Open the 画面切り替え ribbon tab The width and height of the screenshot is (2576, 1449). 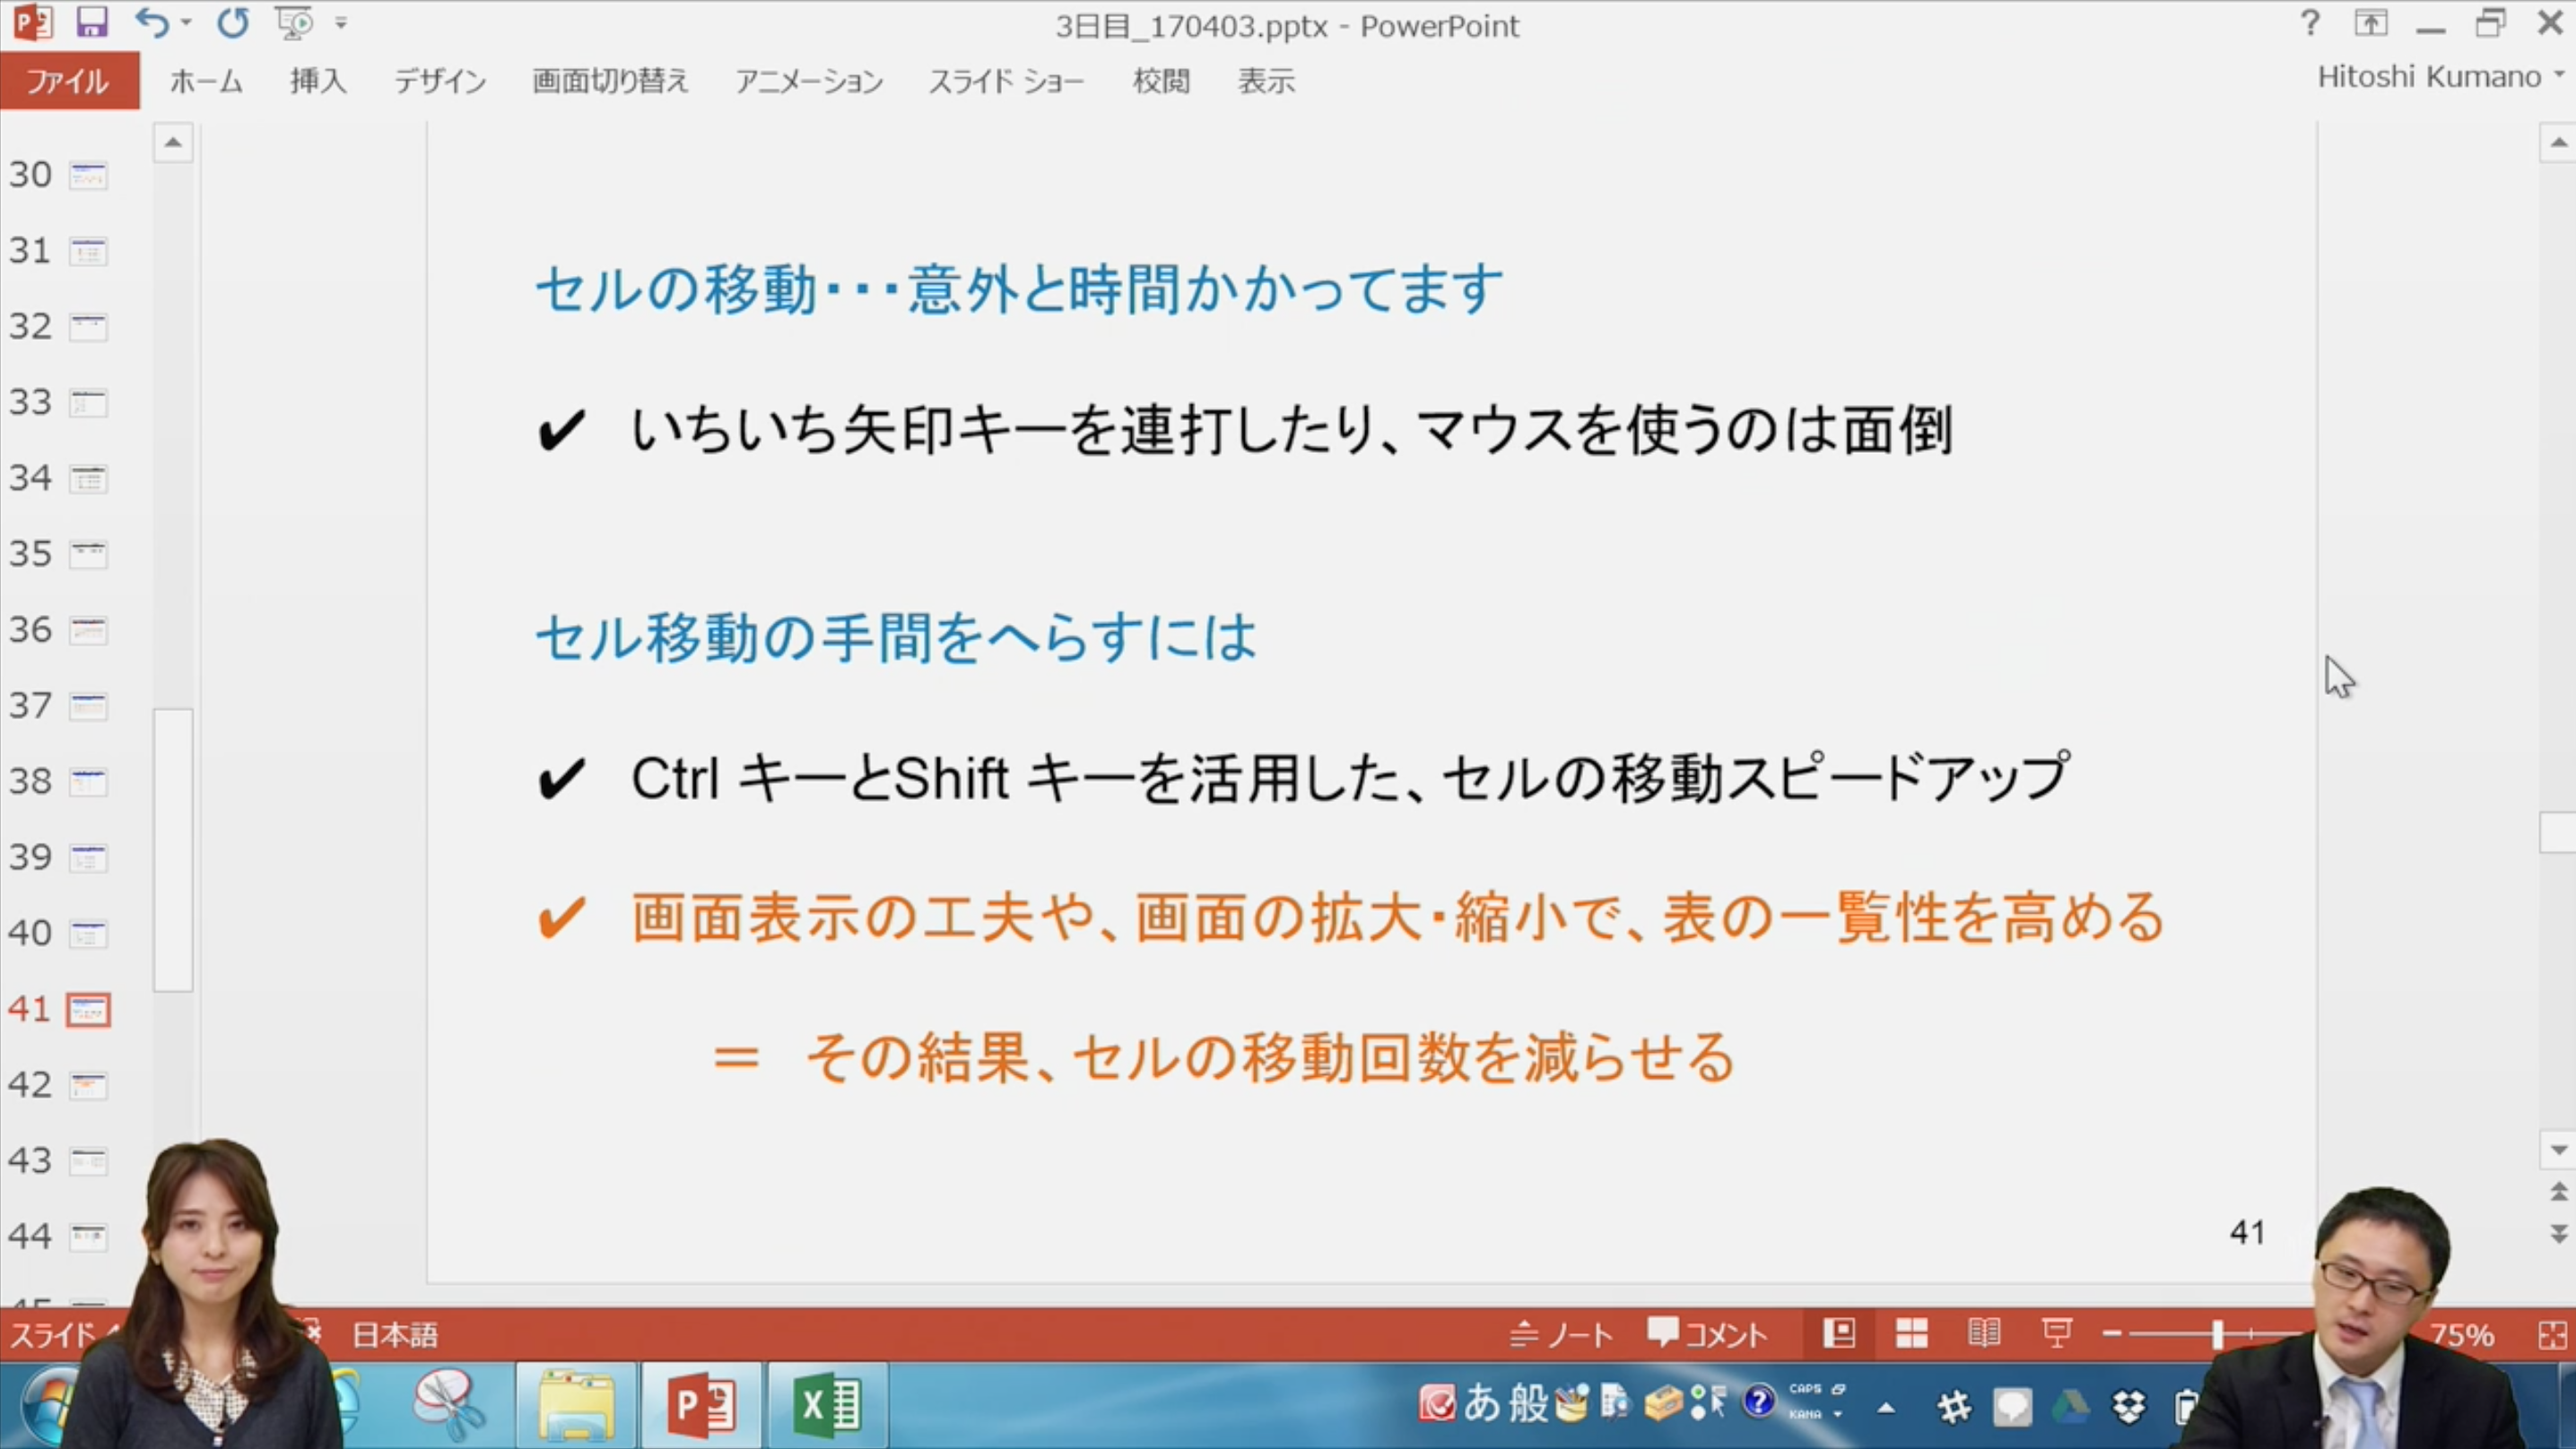610,81
